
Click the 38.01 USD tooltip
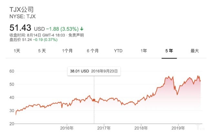click(x=94, y=71)
